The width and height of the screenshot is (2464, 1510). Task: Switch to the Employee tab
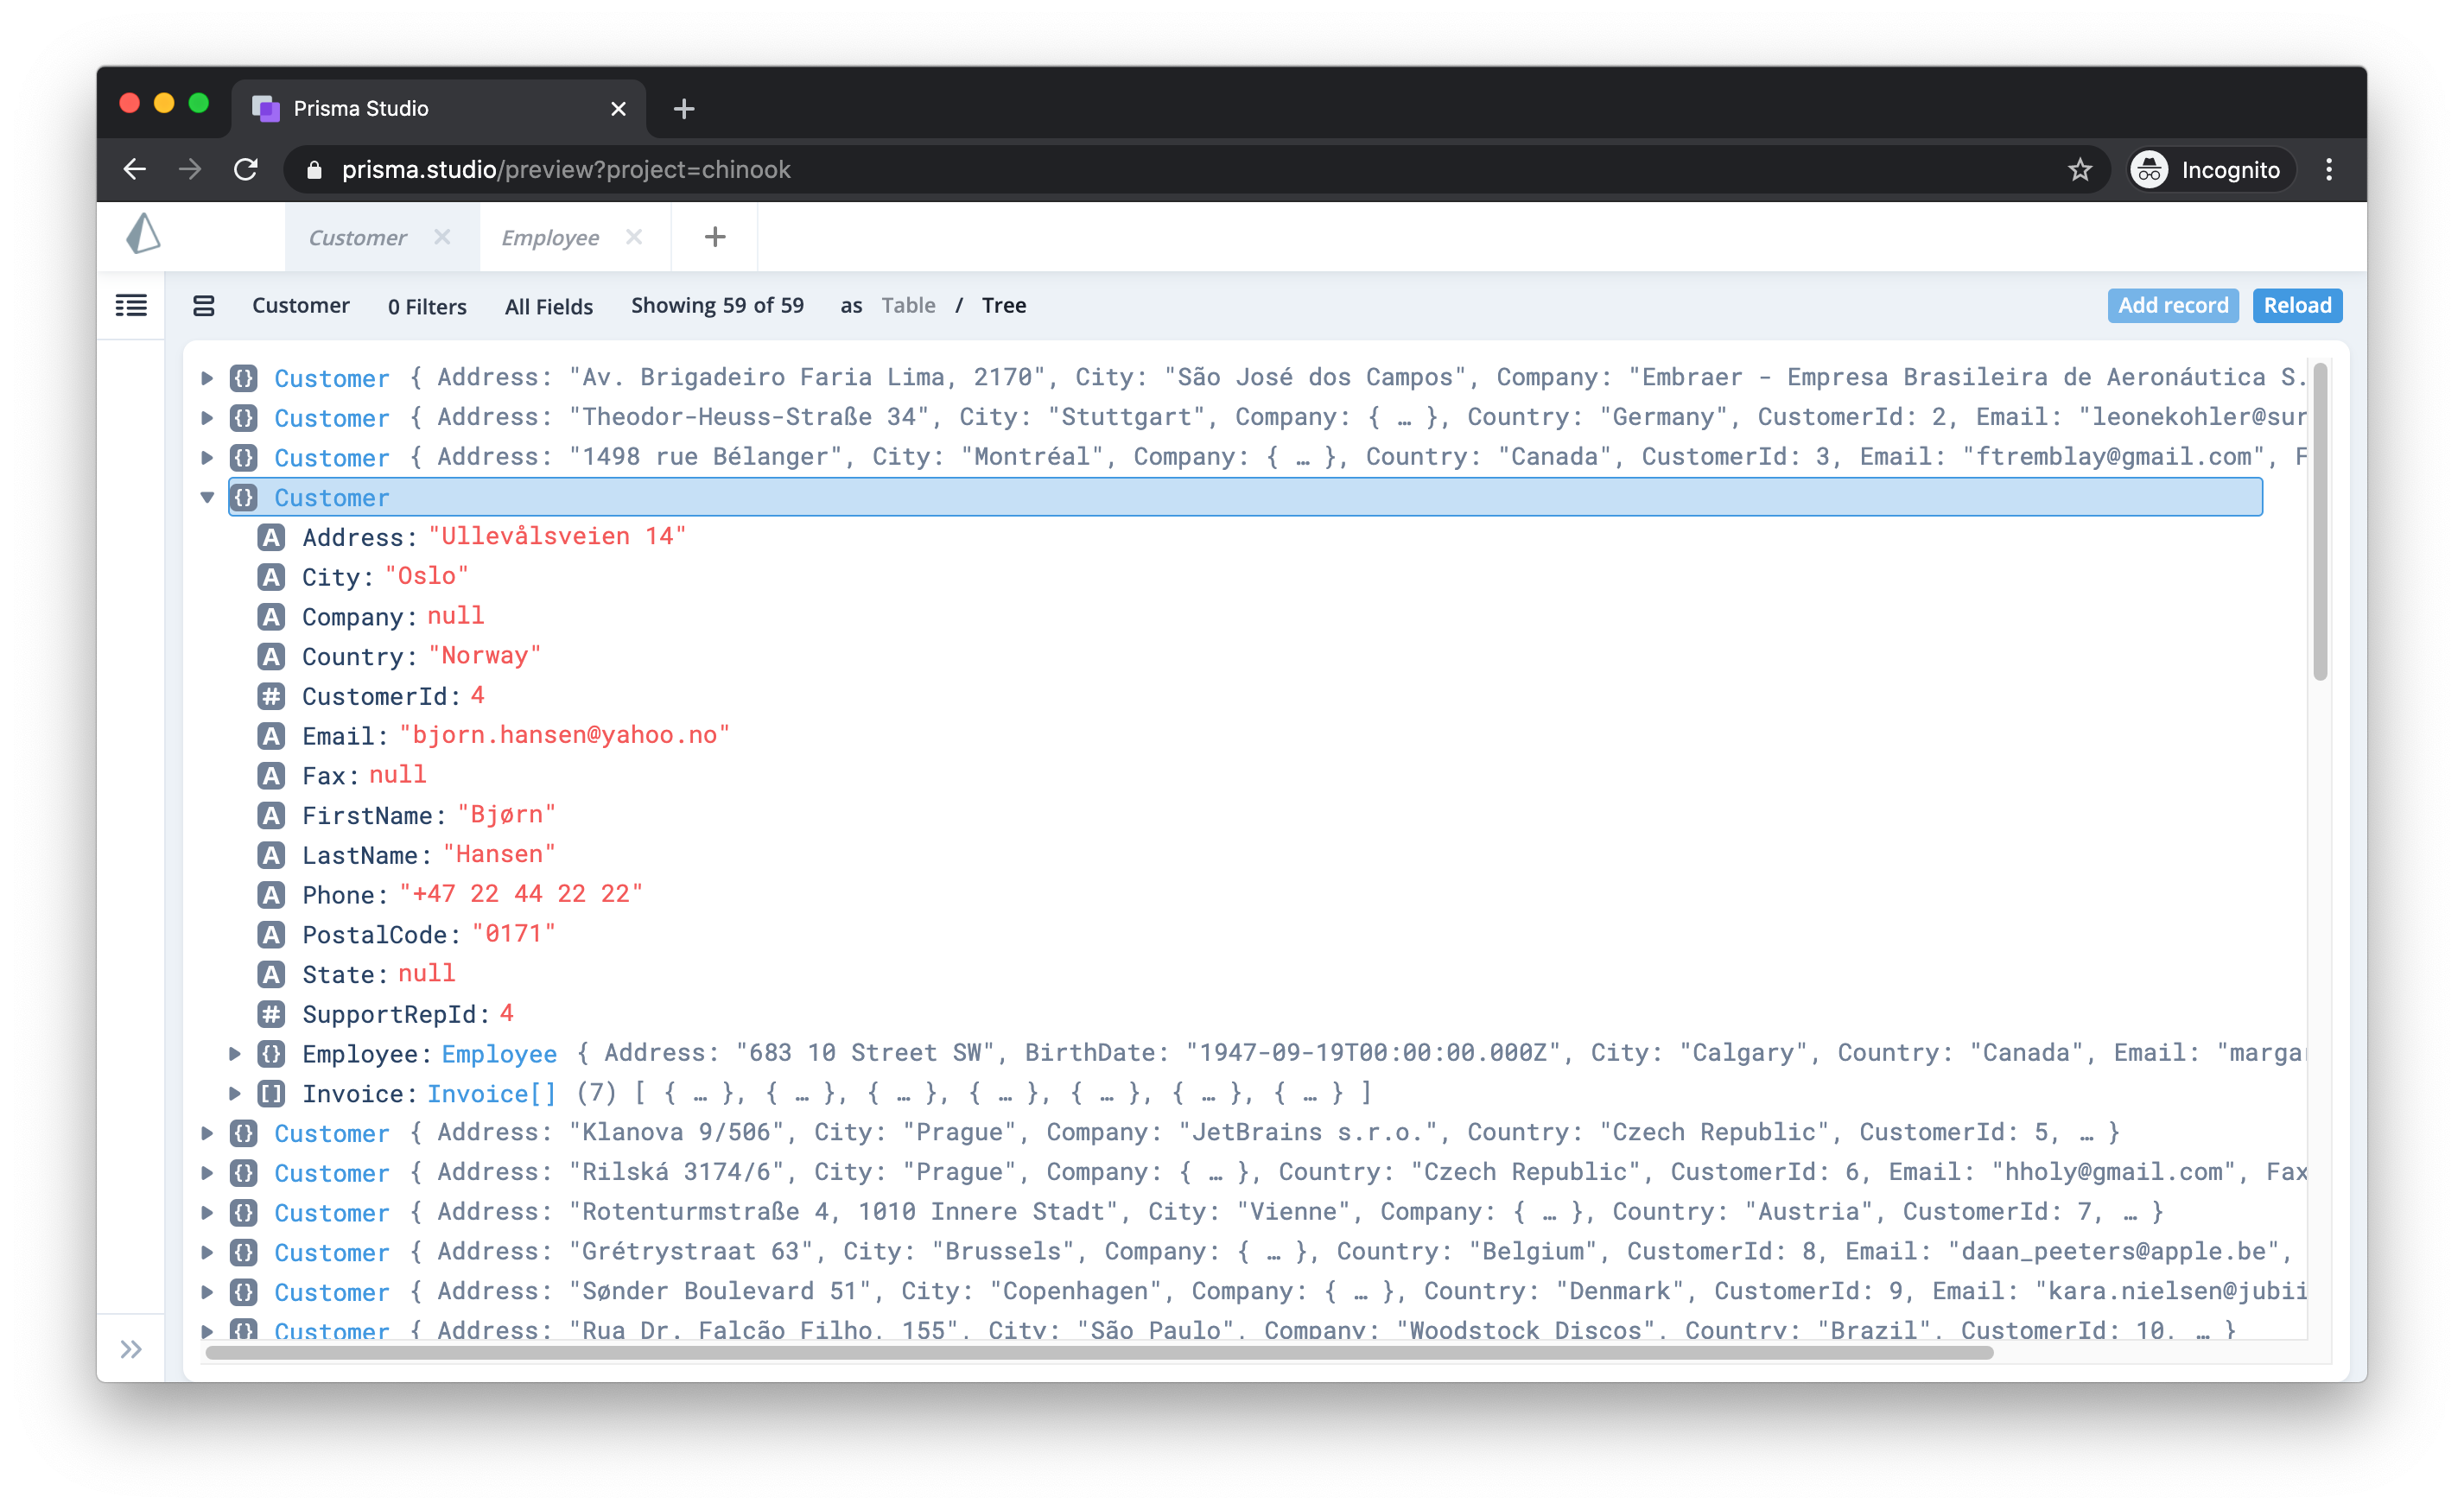[550, 237]
